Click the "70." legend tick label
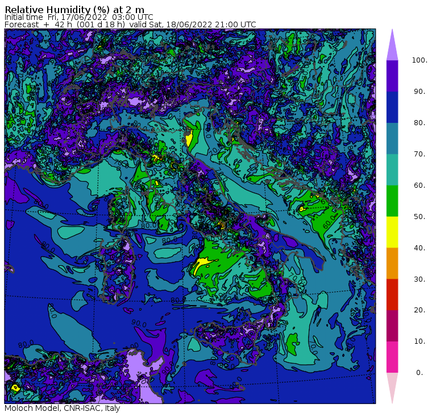The image size is (432, 416). [x=419, y=154]
